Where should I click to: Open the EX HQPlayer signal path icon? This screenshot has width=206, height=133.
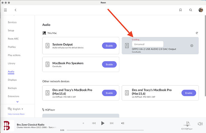(187, 124)
